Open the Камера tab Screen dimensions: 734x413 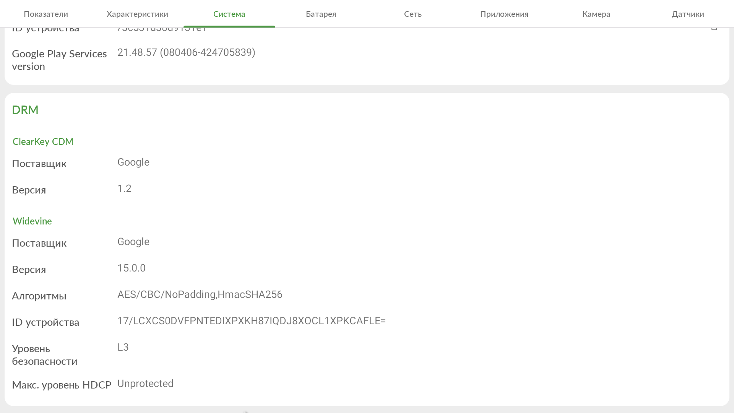click(596, 14)
